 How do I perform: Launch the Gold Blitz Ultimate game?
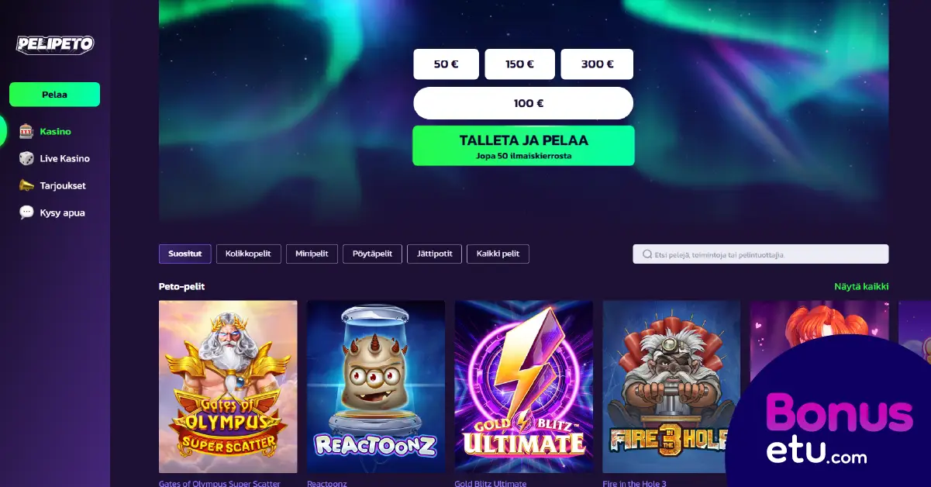click(x=524, y=386)
